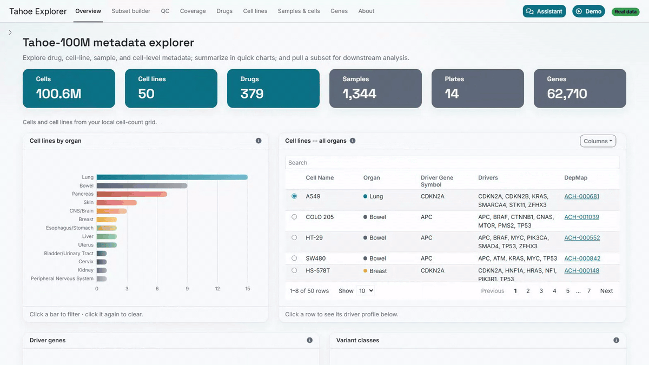This screenshot has width=649, height=365.
Task: Open the Driver genes info icon
Action: click(310, 340)
